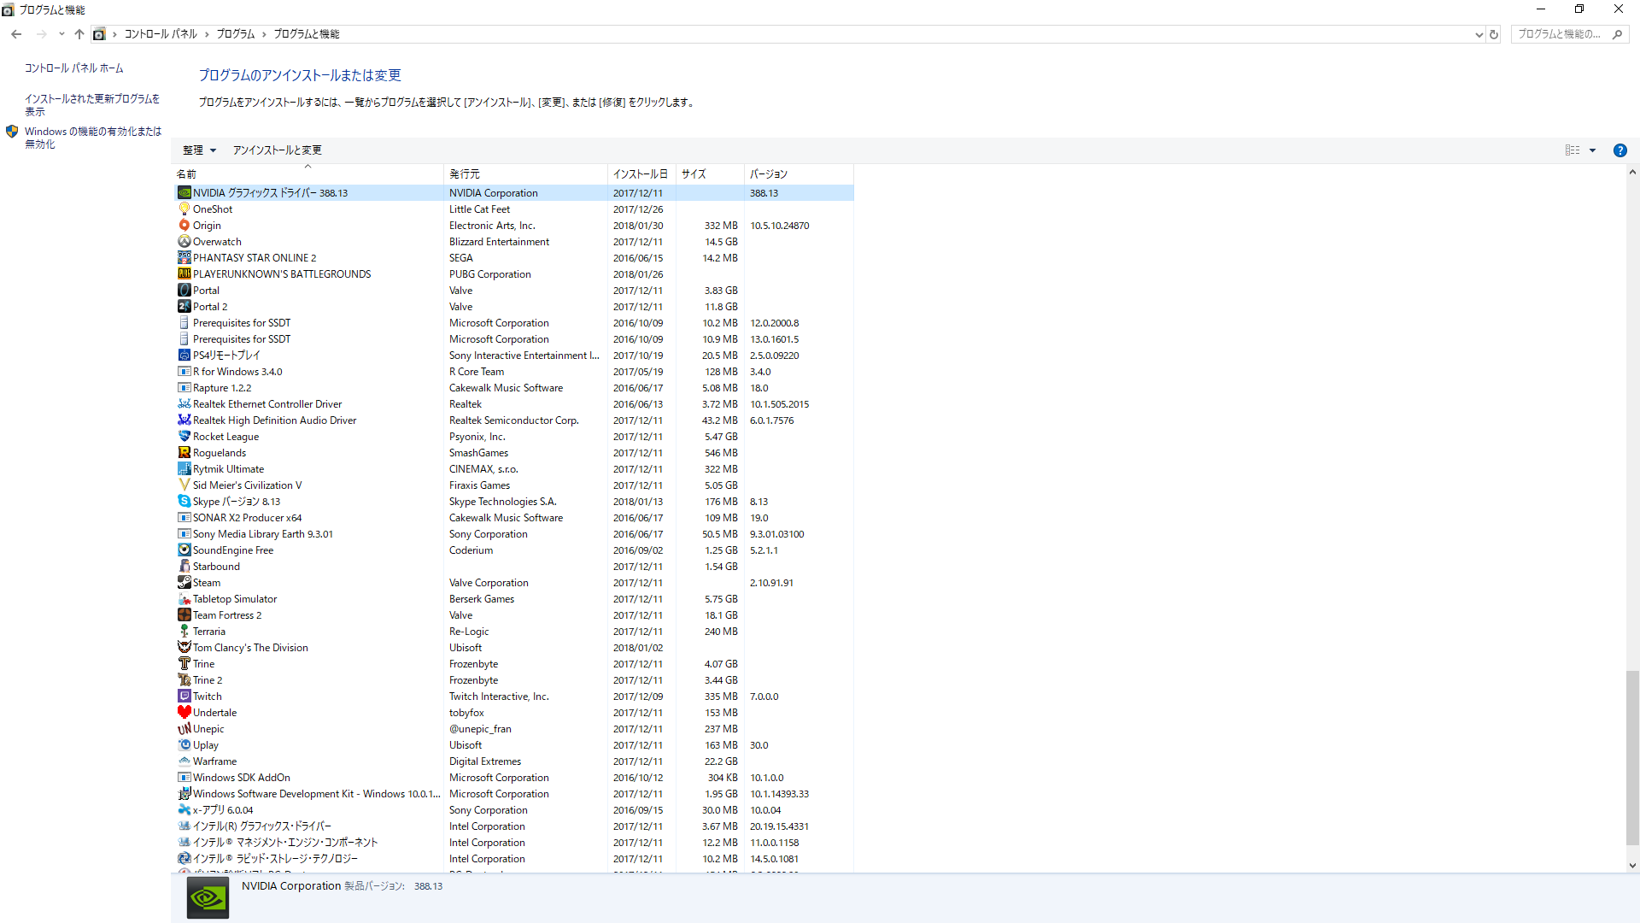Click the Twitch program icon
The height and width of the screenshot is (923, 1640).
184,697
